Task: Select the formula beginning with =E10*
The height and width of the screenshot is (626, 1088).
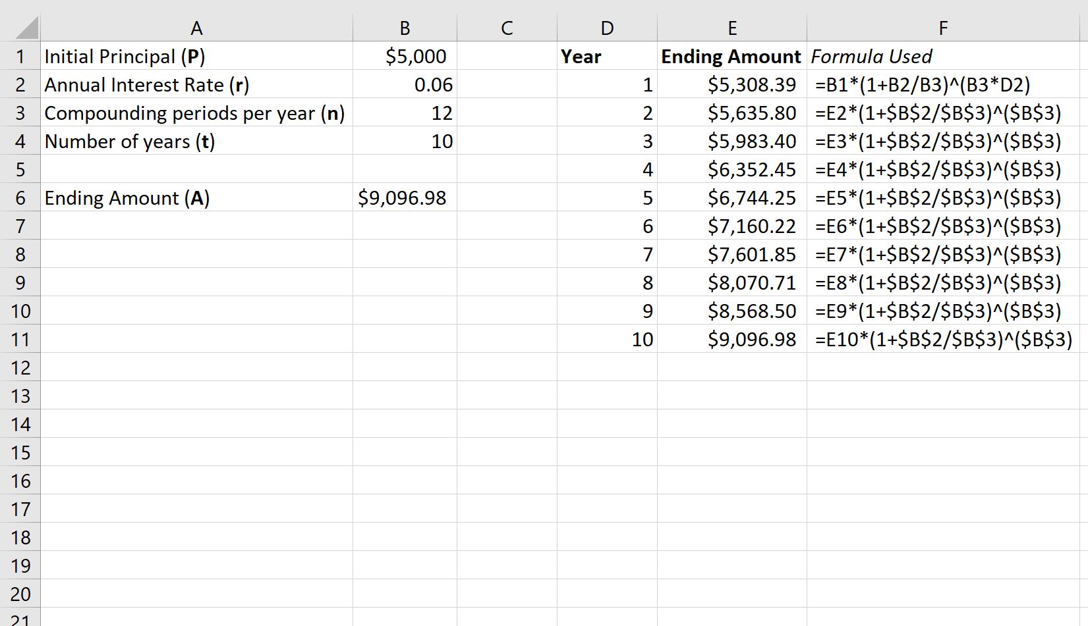Action: pos(944,340)
